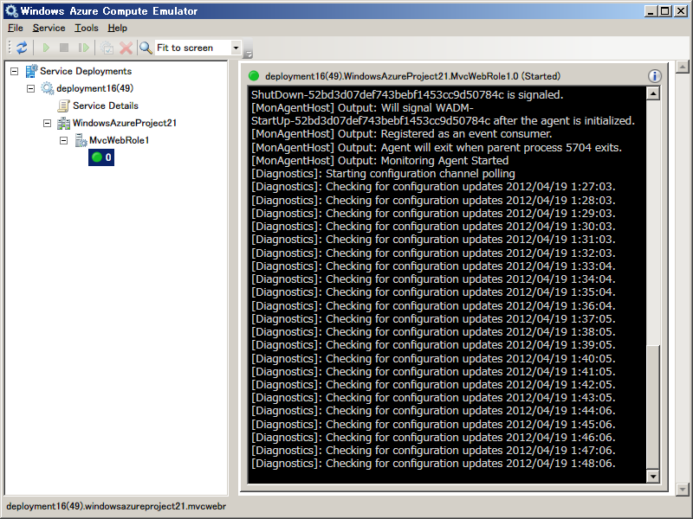693x519 pixels.
Task: Click the Refresh toolbar icon
Action: 22,48
